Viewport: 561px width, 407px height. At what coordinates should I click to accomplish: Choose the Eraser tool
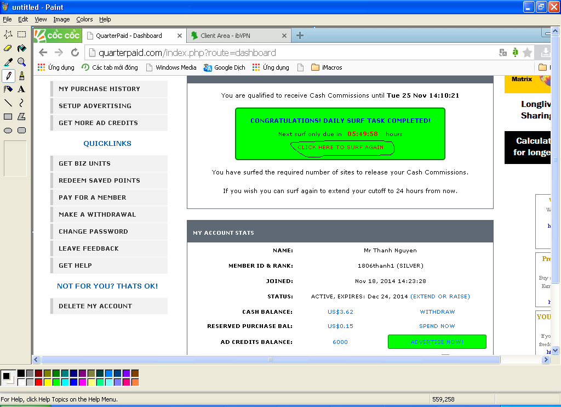8,48
